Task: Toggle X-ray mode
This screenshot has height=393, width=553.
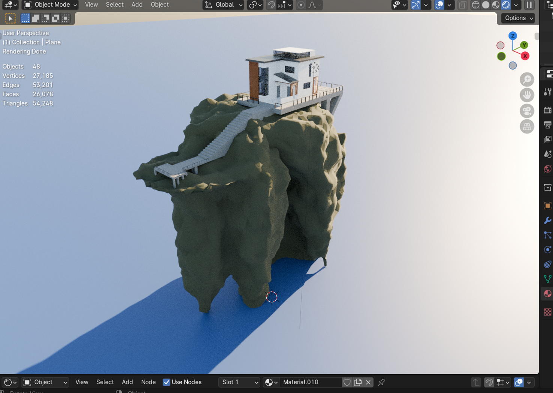Action: 462,5
